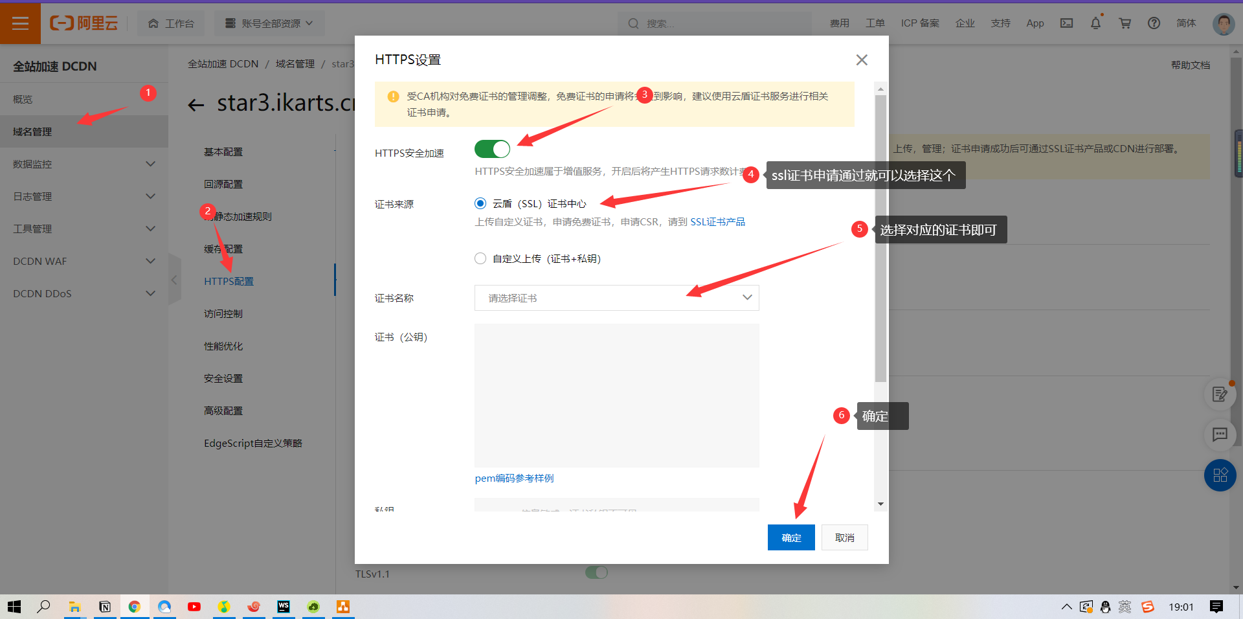Screen dimensions: 1243x619
Task: Click the user avatar in header
Action: click(1223, 24)
